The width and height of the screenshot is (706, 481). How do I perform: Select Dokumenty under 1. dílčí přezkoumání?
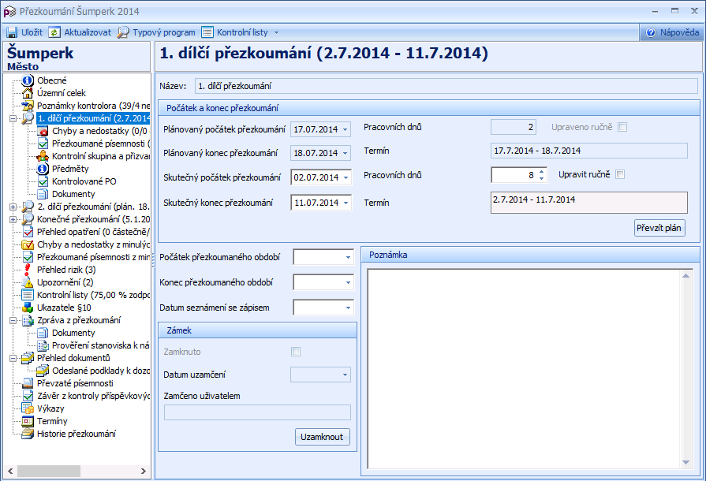tap(73, 194)
